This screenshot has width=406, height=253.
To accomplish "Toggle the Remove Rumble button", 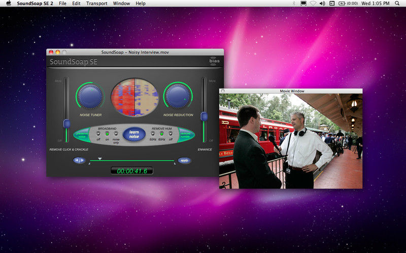I will point(186,135).
